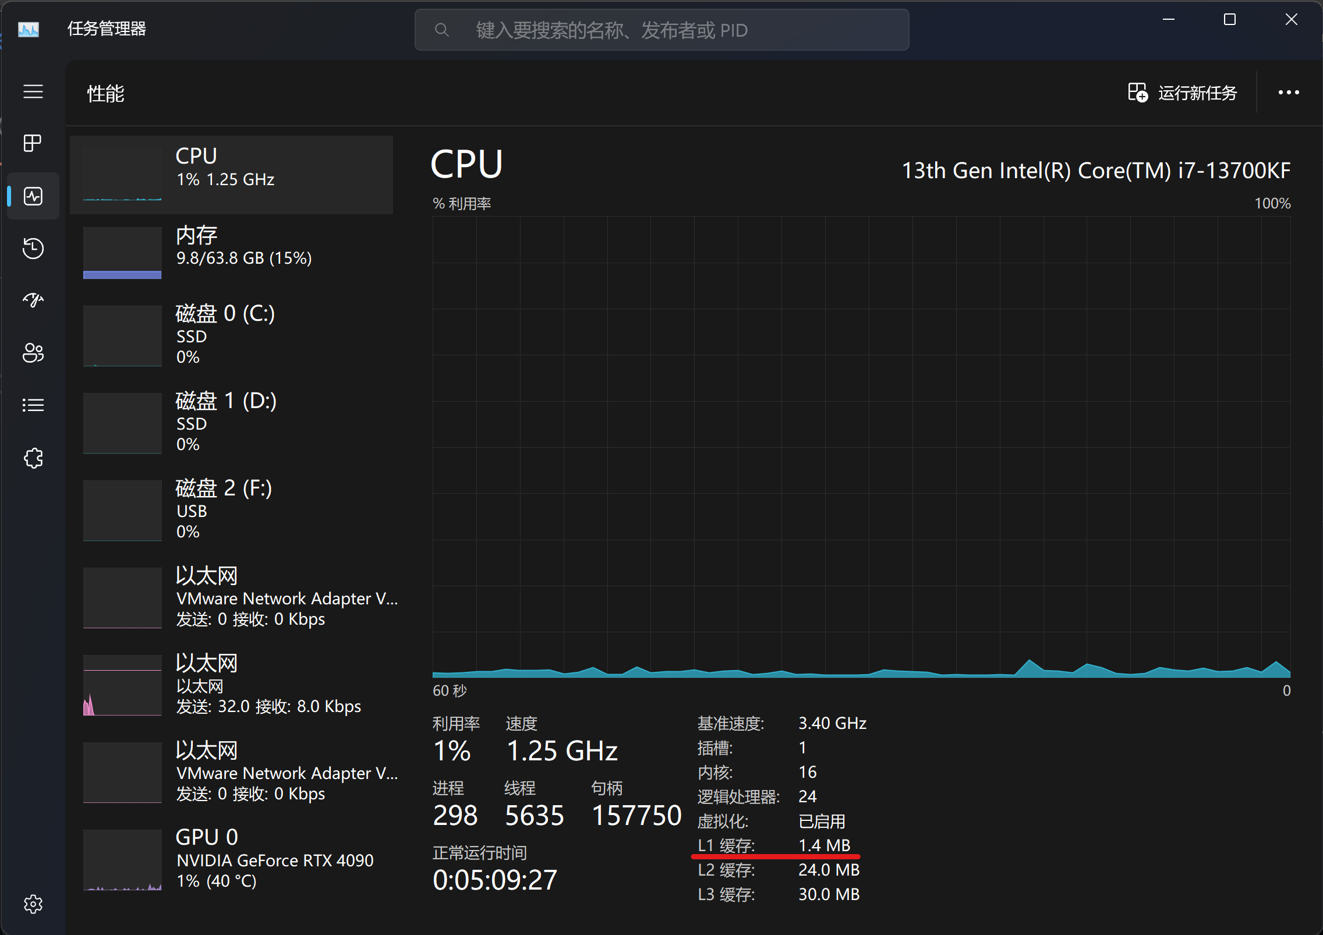The image size is (1323, 935).
Task: Select the Performance graph icon in sidebar
Action: [33, 196]
